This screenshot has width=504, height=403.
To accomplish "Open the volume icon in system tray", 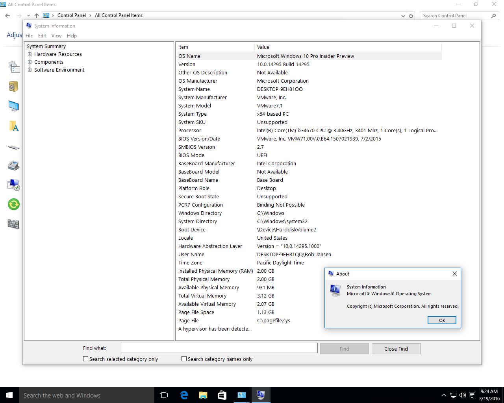I will (x=462, y=395).
